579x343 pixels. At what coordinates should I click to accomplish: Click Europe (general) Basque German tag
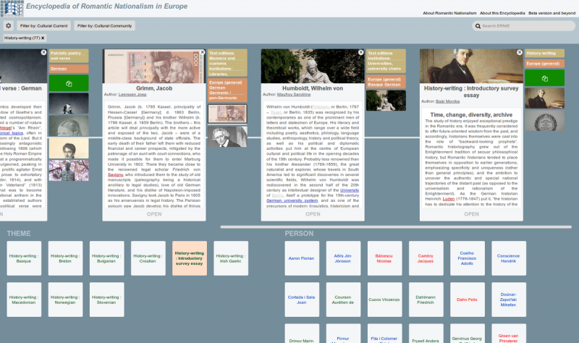click(386, 82)
